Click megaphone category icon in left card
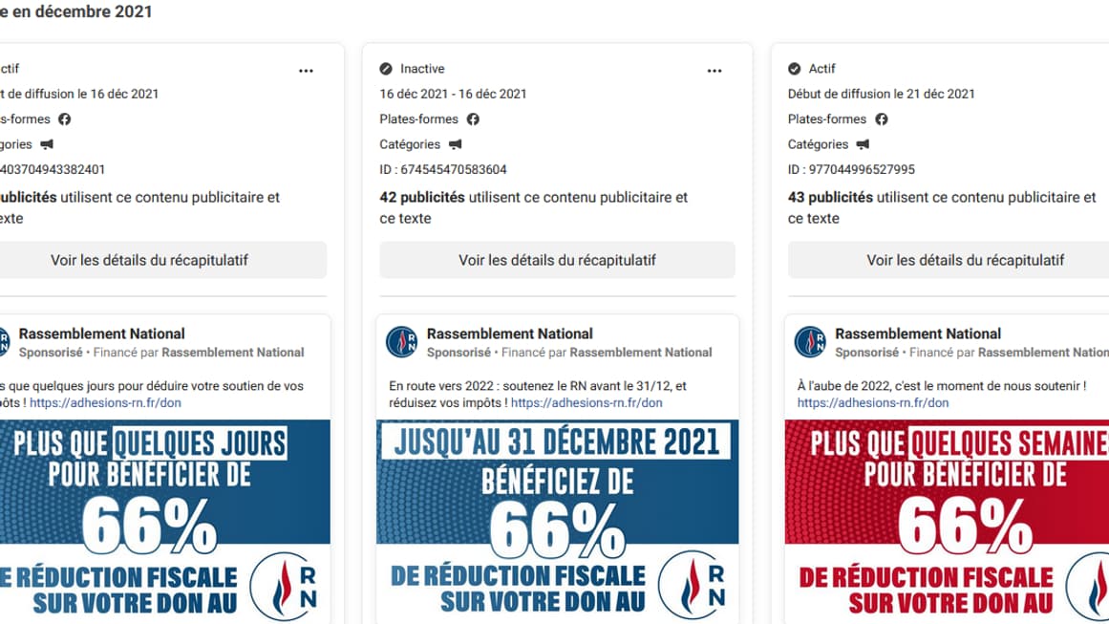This screenshot has height=624, width=1109. [47, 144]
